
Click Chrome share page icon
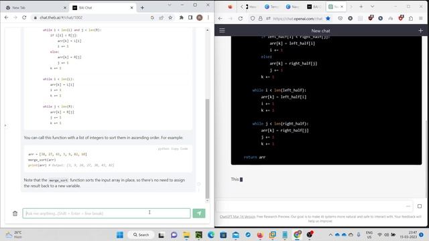[161, 17]
